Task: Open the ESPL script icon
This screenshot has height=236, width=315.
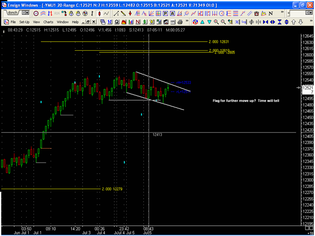Action: coord(173,22)
